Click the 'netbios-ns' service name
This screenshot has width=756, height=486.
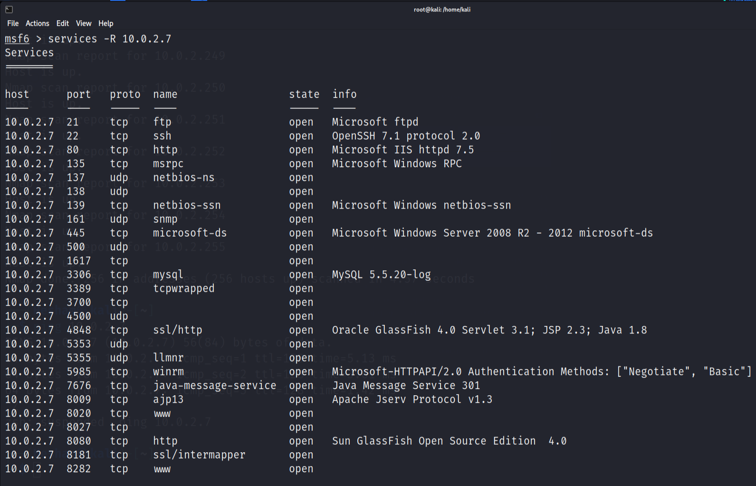[184, 178]
